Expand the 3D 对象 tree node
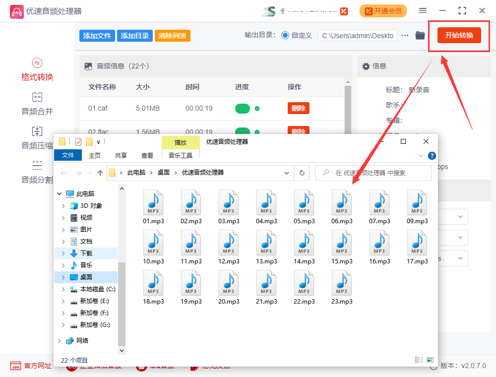 (63, 206)
